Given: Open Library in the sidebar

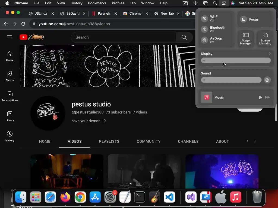Looking at the screenshot, I should pos(10,116).
